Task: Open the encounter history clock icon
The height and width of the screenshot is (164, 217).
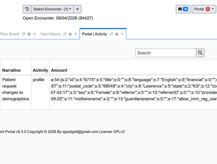Action: [27, 9]
